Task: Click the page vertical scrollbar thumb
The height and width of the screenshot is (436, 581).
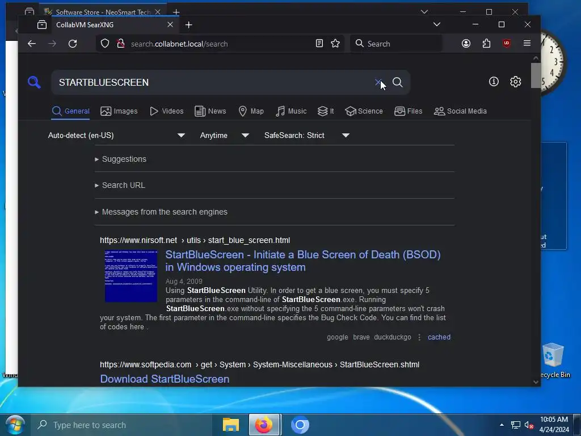Action: point(536,76)
